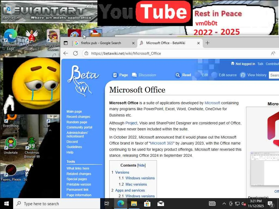Screen dimensions: 279x209
Task: Go to Main page in sidebar
Action: (x=74, y=111)
